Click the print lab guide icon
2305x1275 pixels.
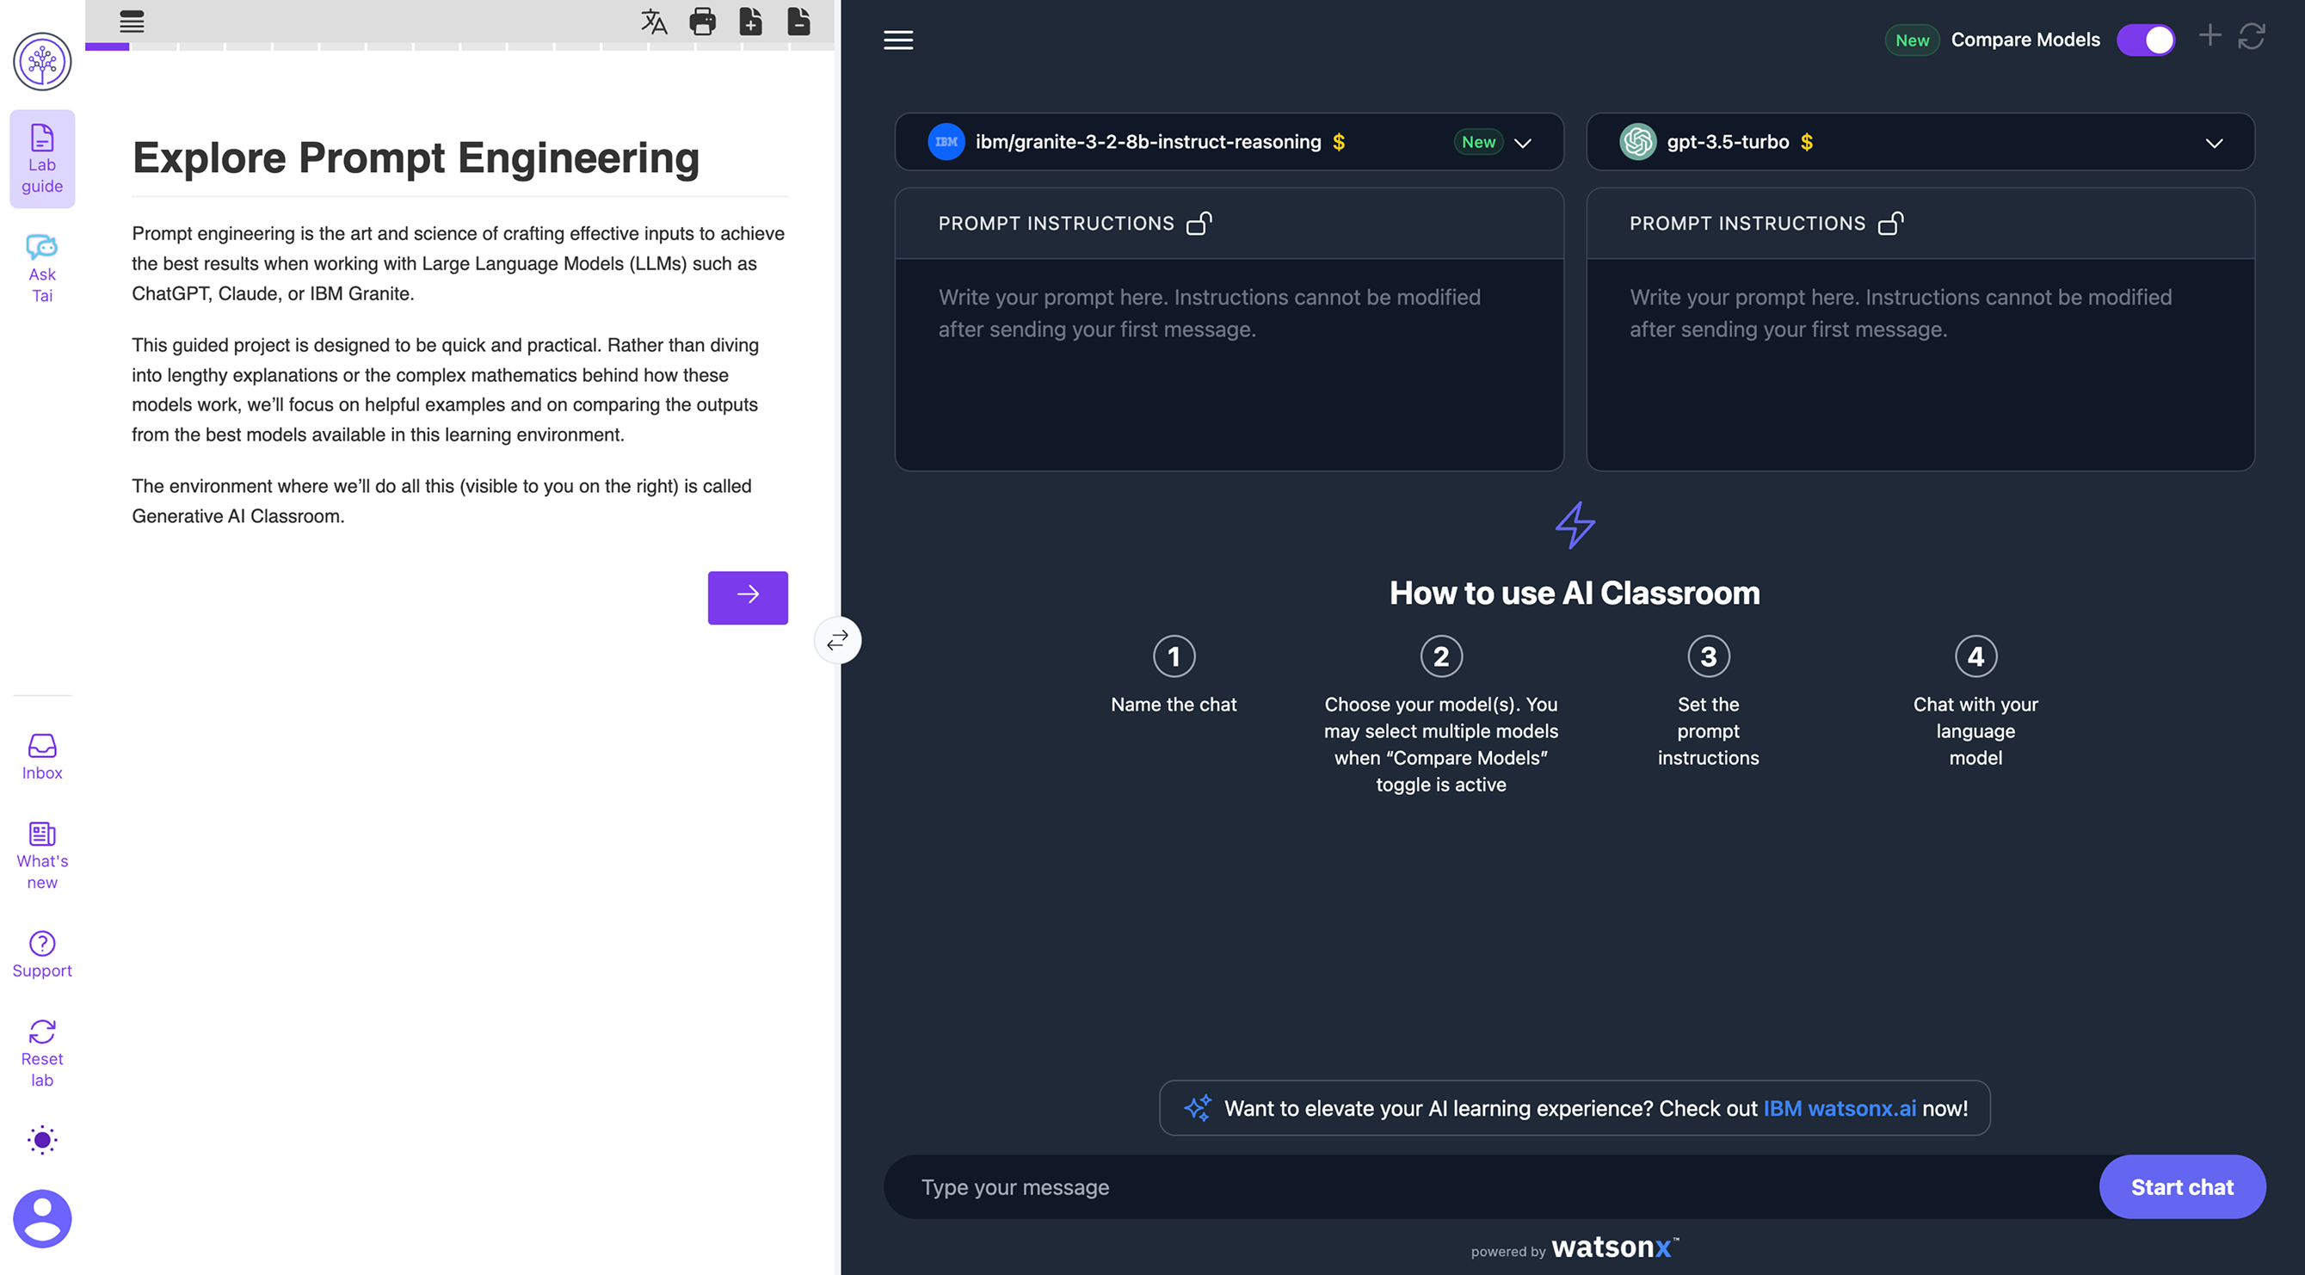point(702,22)
